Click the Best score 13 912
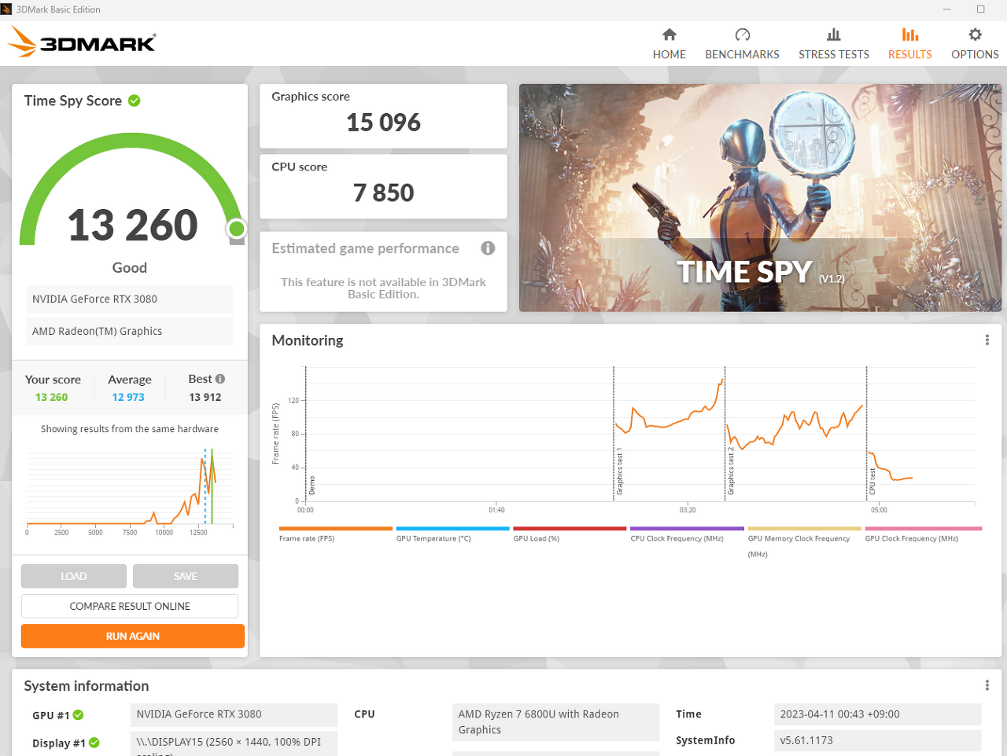The image size is (1007, 756). pyautogui.click(x=205, y=397)
